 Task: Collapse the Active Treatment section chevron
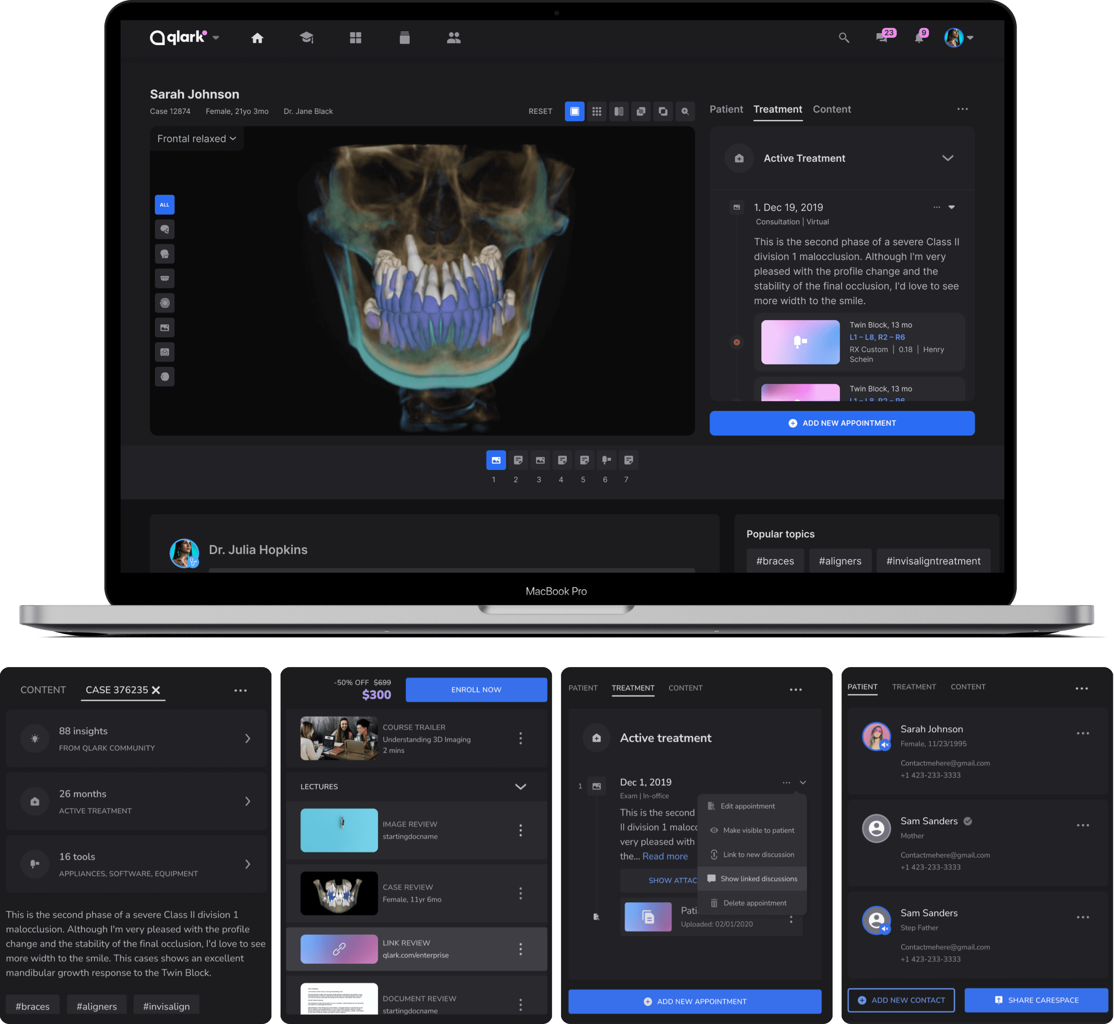948,158
